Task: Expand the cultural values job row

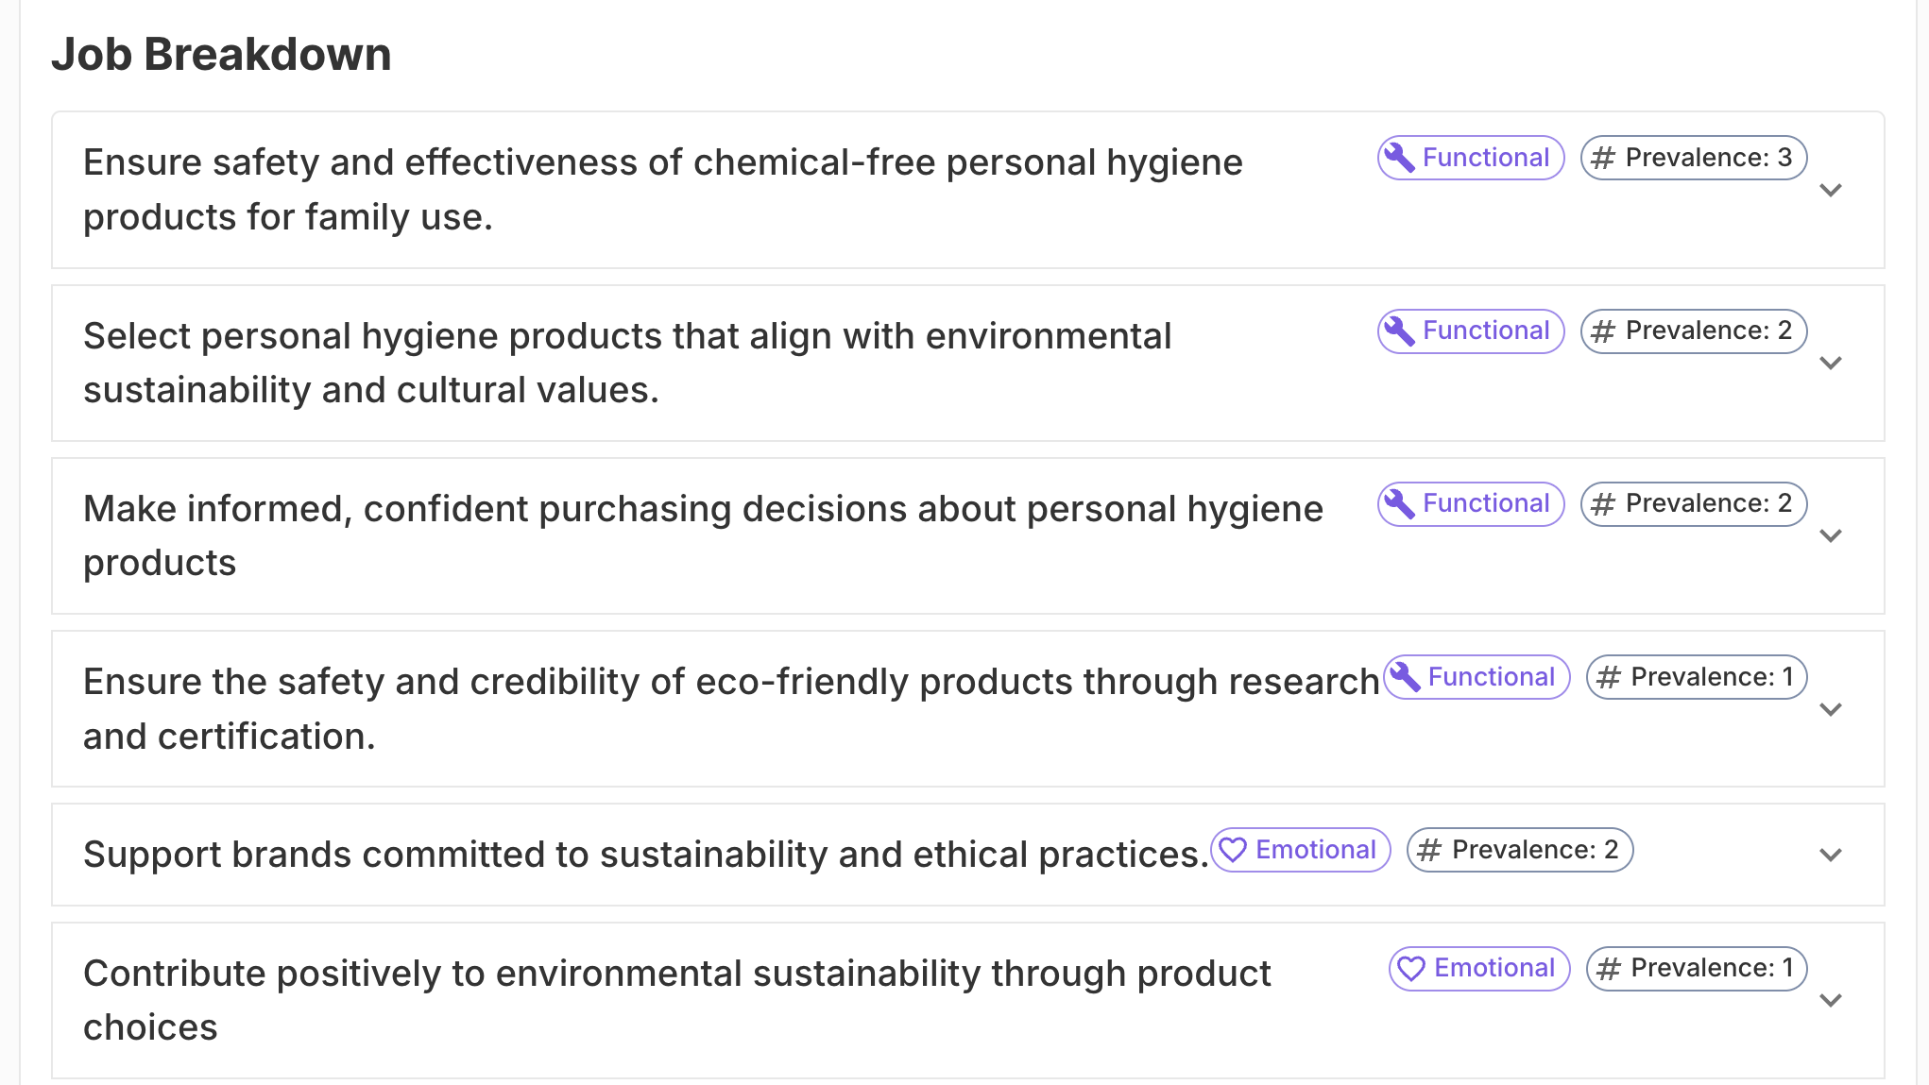Action: coord(1831,364)
